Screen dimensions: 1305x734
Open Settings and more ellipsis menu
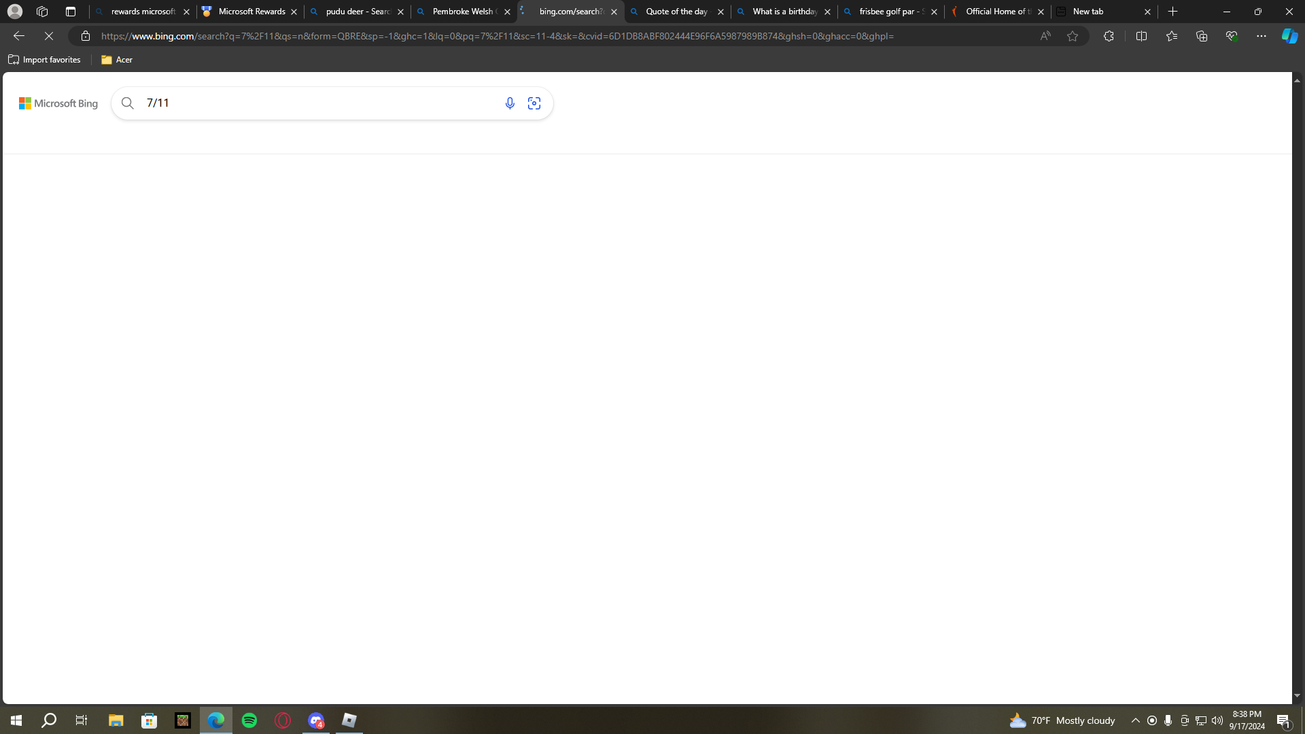[1261, 36]
